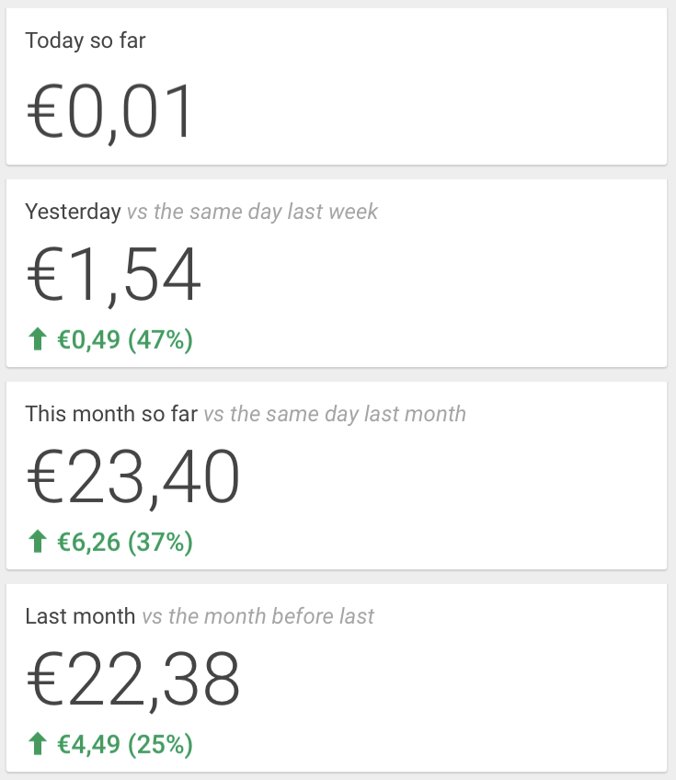Image resolution: width=676 pixels, height=780 pixels.
Task: Click This month so far heading
Action: pos(111,414)
